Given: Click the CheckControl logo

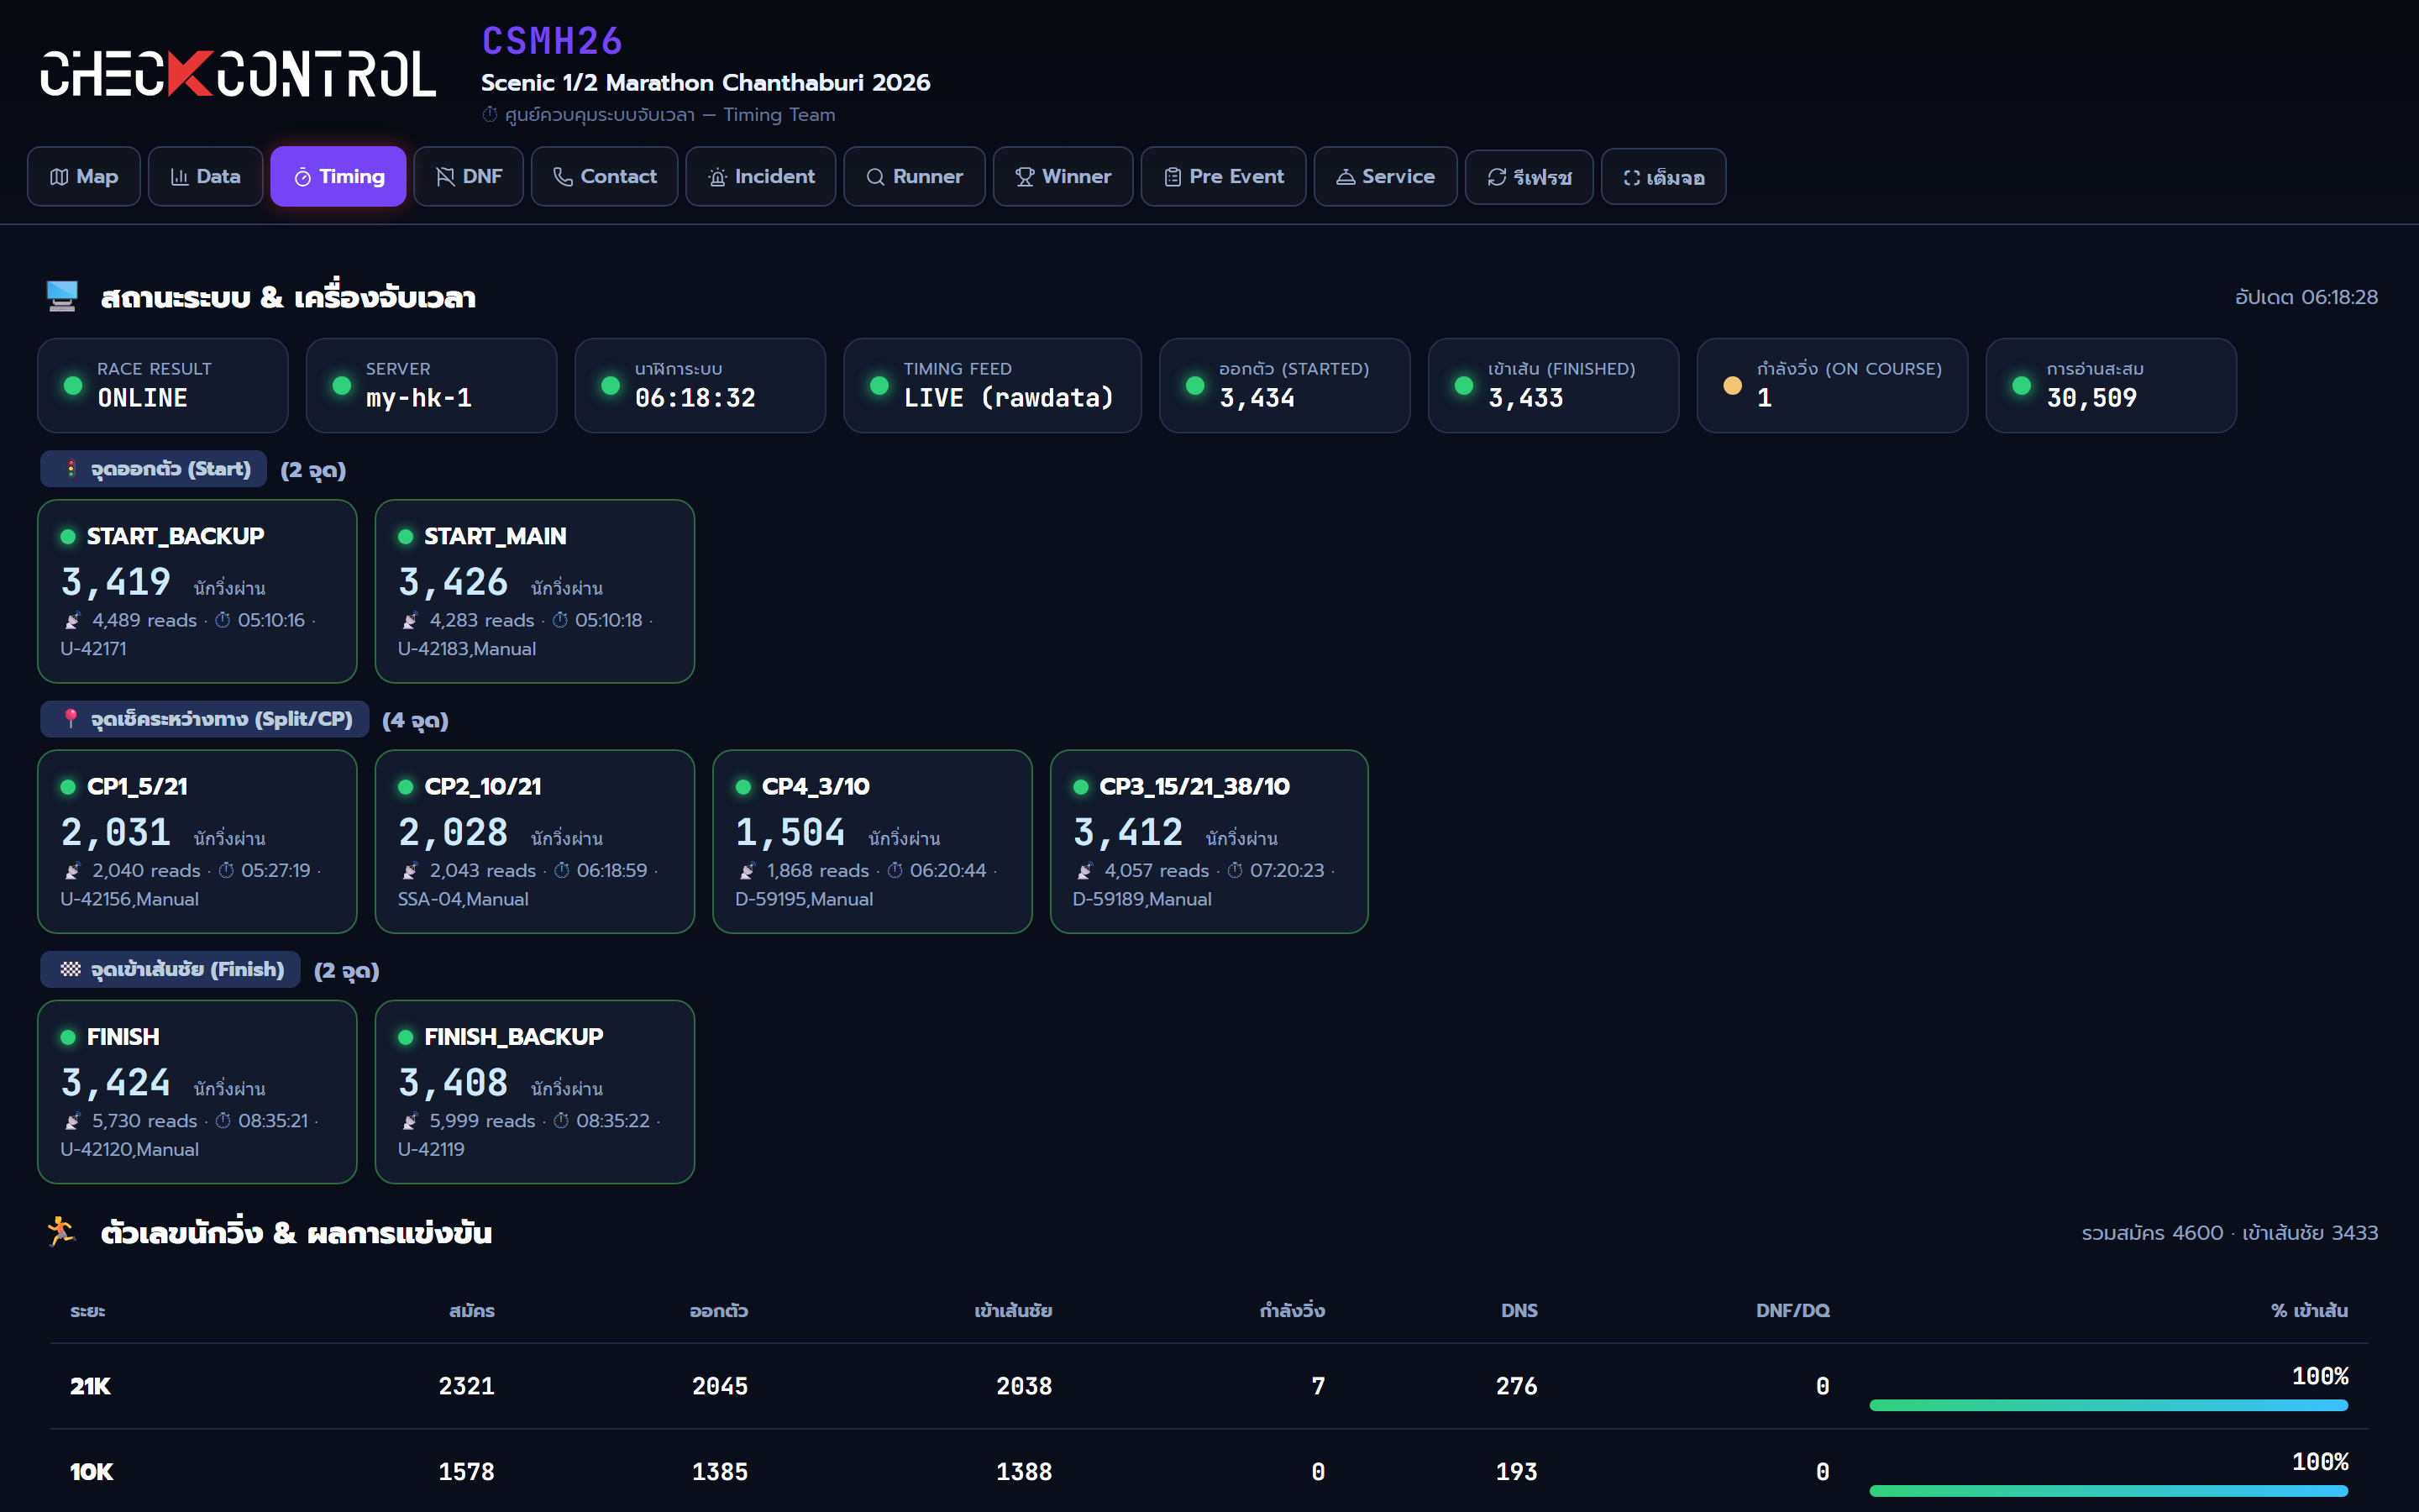Looking at the screenshot, I should (x=238, y=74).
